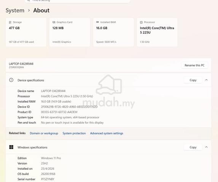Collapse the Device specifications section
218x182 pixels.
207,80
